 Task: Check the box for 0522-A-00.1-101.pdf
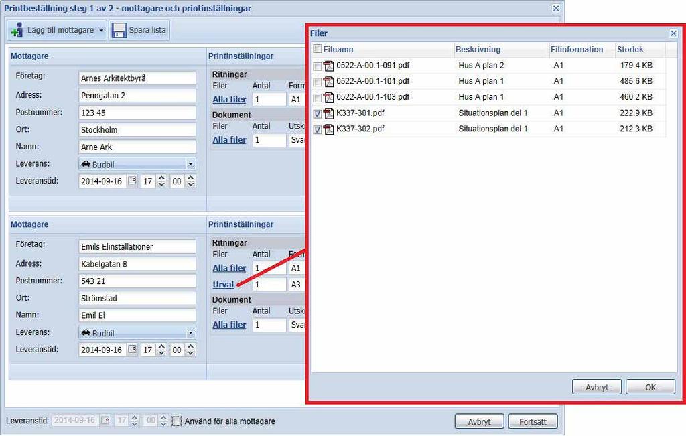318,82
